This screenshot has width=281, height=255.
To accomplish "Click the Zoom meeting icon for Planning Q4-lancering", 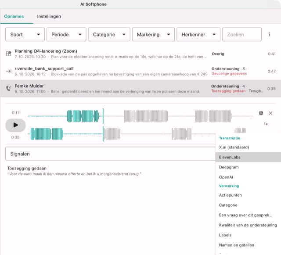I will (x=9, y=54).
